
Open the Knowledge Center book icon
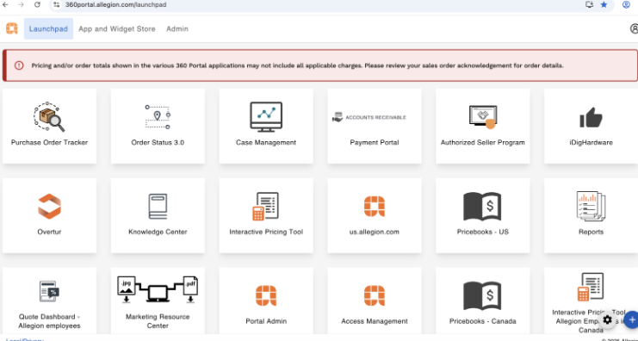(158, 207)
